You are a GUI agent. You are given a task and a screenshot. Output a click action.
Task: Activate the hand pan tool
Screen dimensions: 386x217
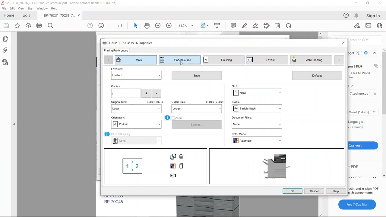pos(147,26)
